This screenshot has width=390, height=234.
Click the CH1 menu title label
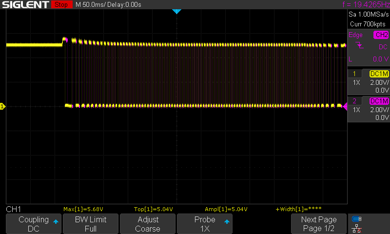tap(14, 210)
